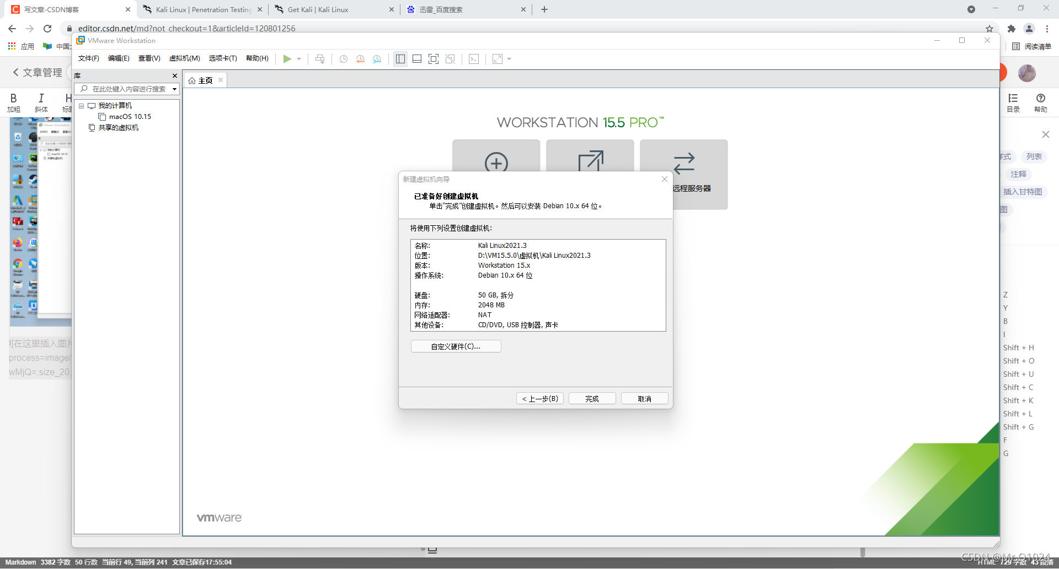The height and width of the screenshot is (569, 1059).
Task: Open the 文件(F) menu in VMware
Action: 88,58
